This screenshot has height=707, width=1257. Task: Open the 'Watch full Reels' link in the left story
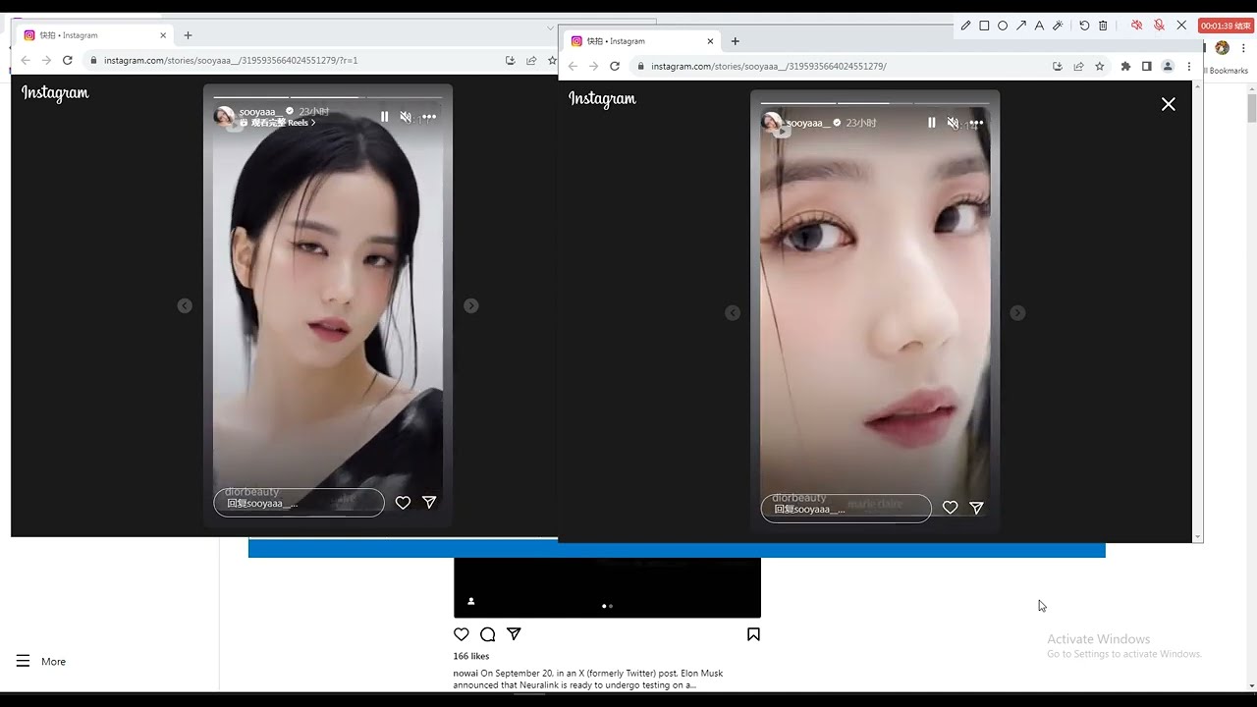[277, 123]
